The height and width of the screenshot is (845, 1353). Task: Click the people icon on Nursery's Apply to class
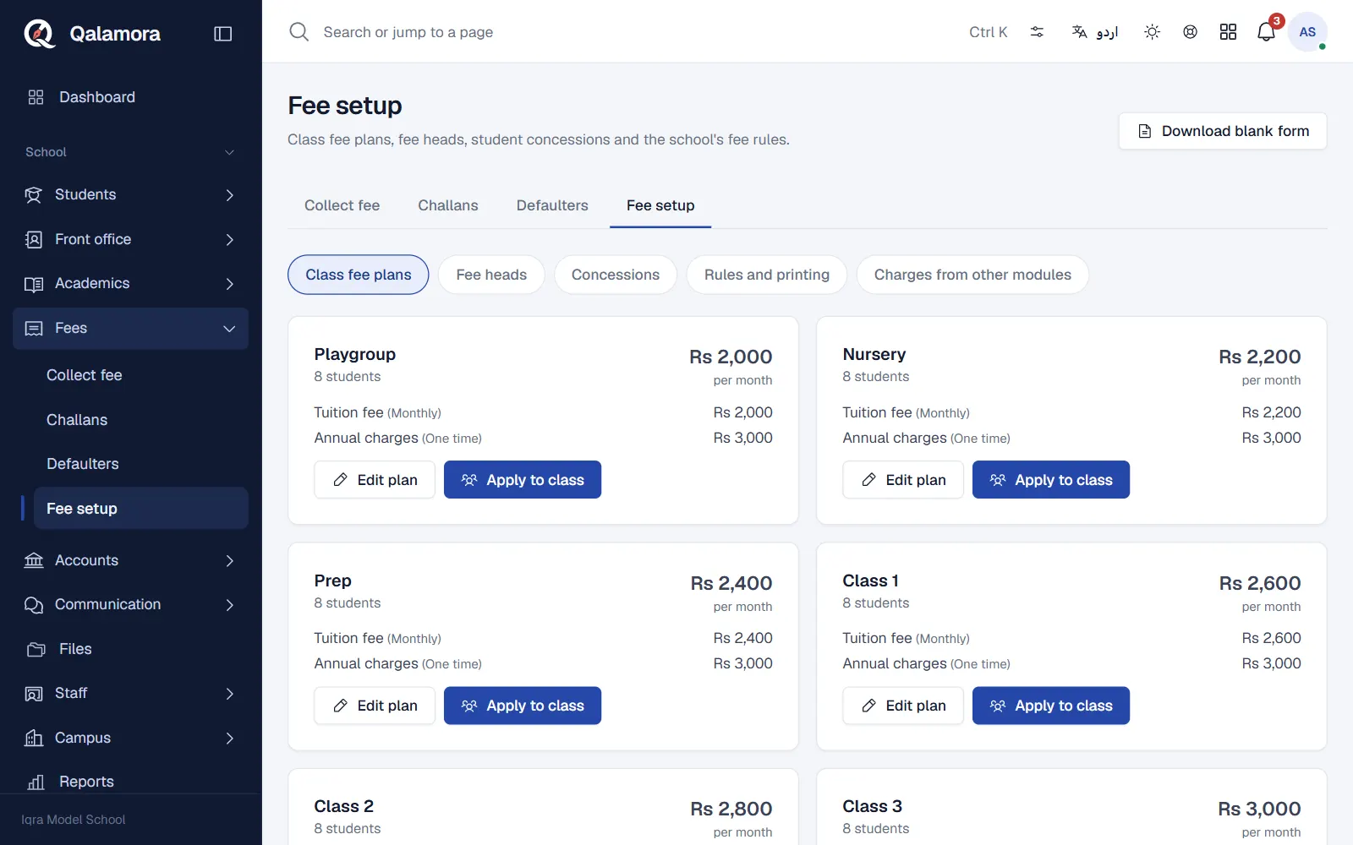coord(998,480)
